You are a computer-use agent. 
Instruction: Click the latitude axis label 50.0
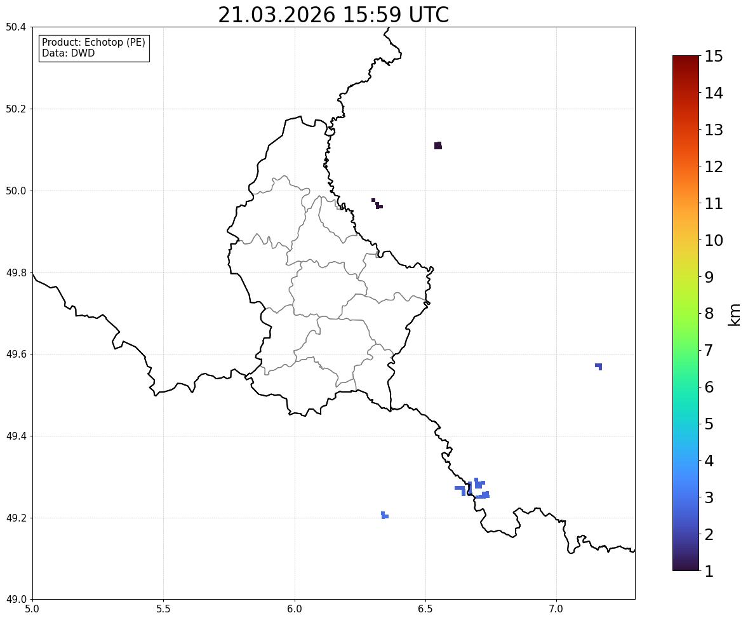(16, 191)
